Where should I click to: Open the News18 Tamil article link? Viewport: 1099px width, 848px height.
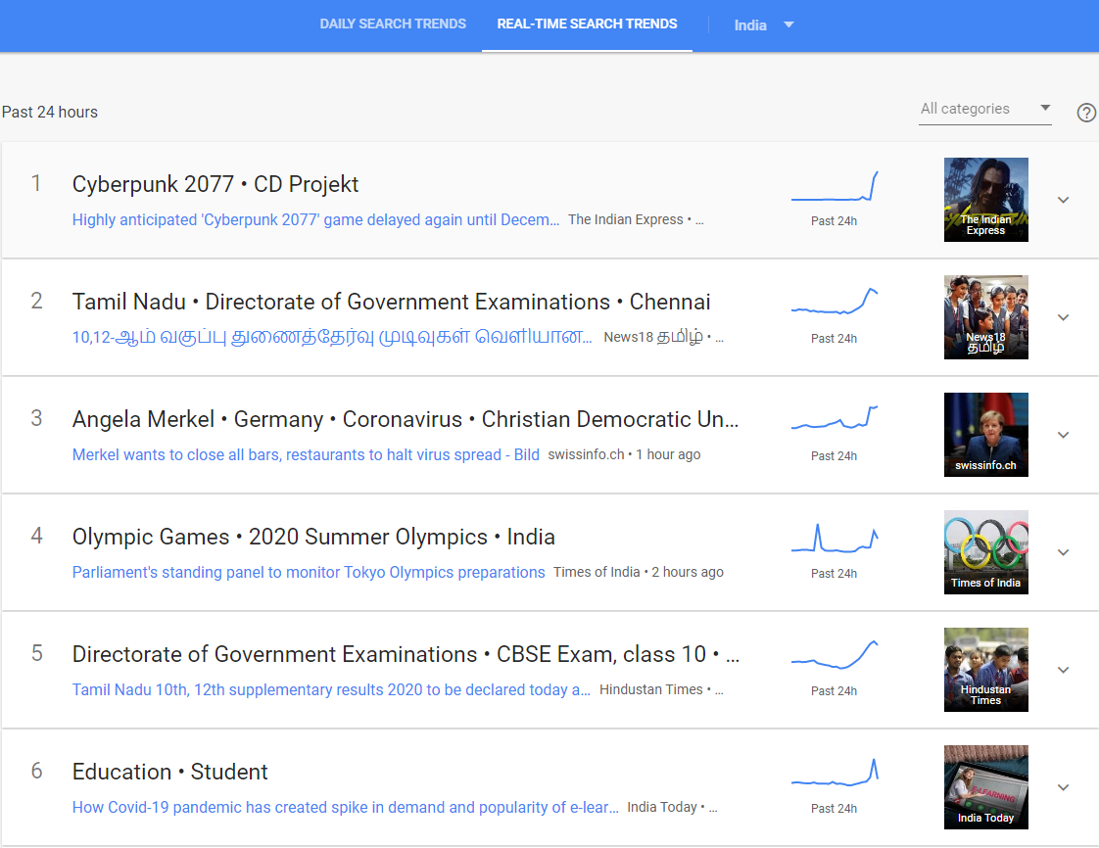[332, 337]
